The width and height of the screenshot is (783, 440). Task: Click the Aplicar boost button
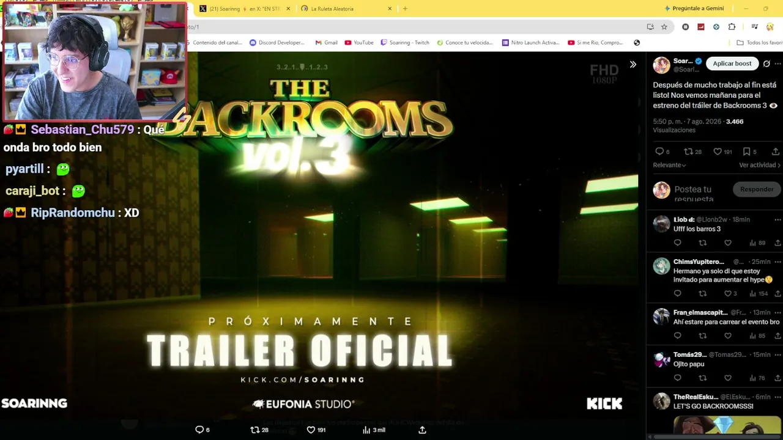click(732, 64)
